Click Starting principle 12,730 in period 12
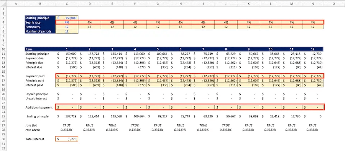Image resolution: width=345 pixels, height=151 pixels. [x=313, y=54]
